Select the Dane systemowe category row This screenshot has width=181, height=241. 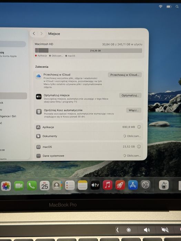pos(89,156)
